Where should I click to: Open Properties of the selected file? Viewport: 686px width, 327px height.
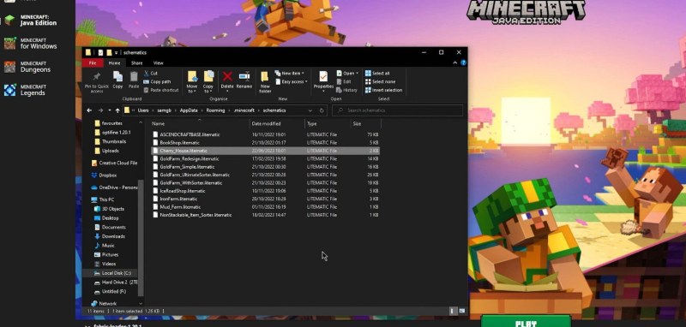(323, 80)
